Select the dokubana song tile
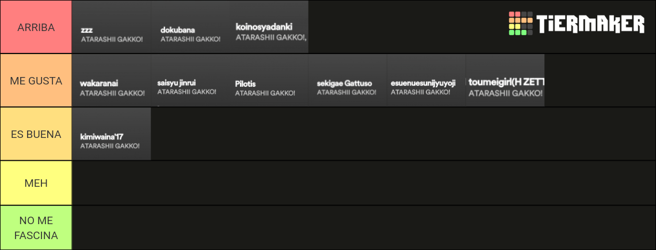Screen dimensions: 656x250 [x=190, y=27]
